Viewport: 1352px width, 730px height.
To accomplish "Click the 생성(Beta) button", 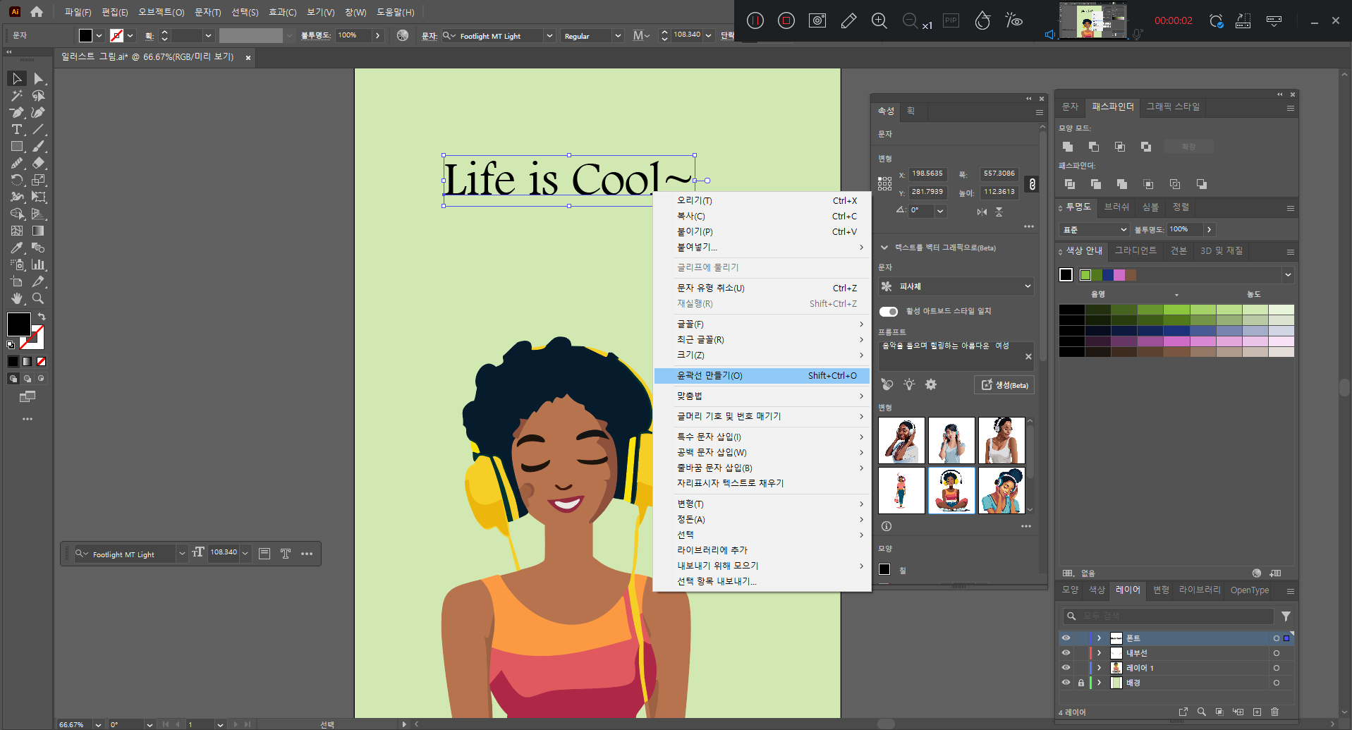I will [x=1004, y=385].
